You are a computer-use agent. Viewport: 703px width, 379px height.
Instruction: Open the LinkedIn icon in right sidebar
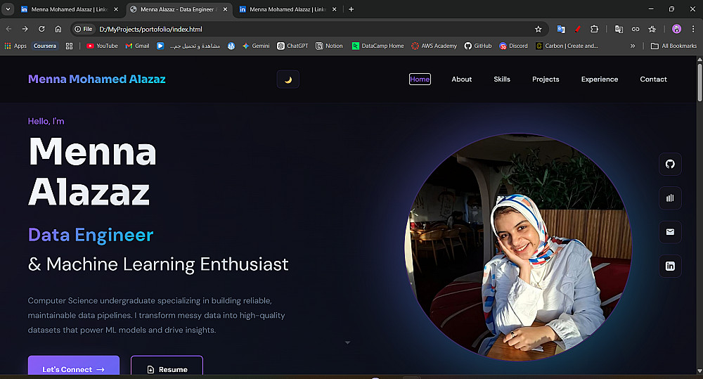(670, 266)
